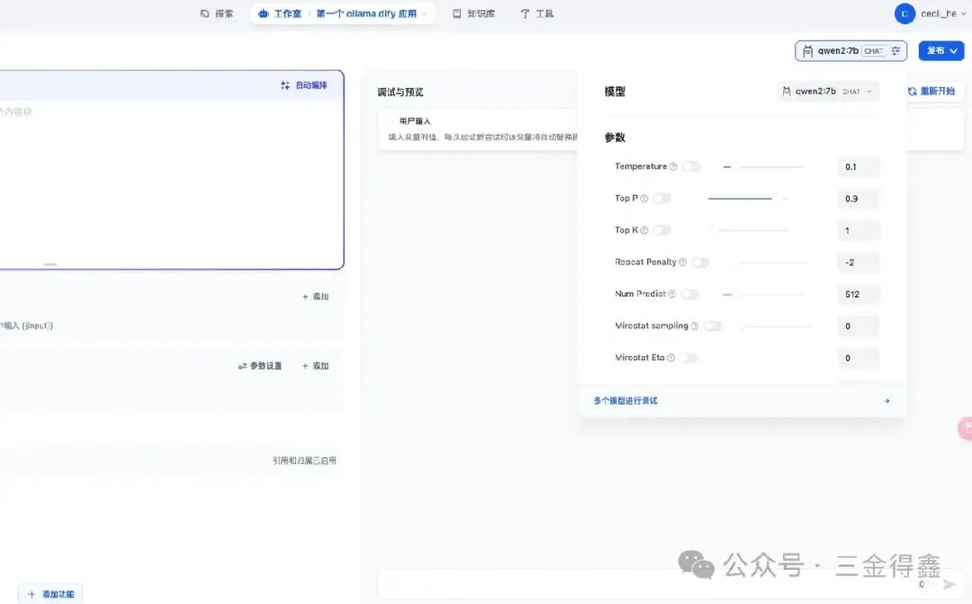Open 参数设置 parameter settings icon
Image resolution: width=972 pixels, height=604 pixels.
(x=243, y=366)
